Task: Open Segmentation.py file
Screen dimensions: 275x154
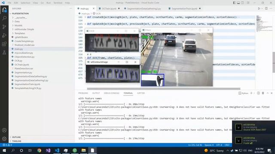Action: click(x=23, y=72)
